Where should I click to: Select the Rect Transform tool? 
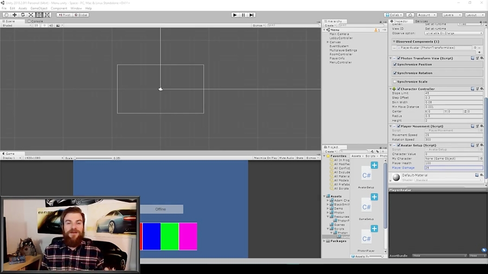pos(39,15)
